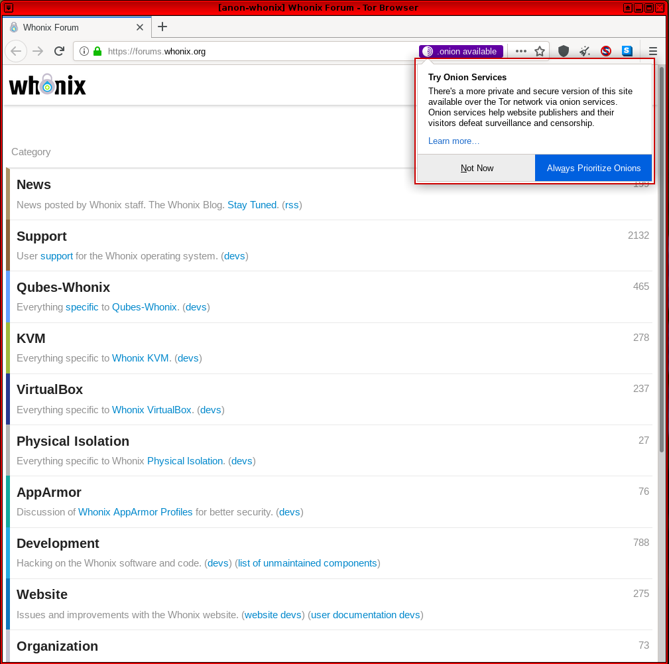Screen dimensions: 669x664
Task: Open the Qubes-Whonix category heading
Action: pyautogui.click(x=63, y=287)
